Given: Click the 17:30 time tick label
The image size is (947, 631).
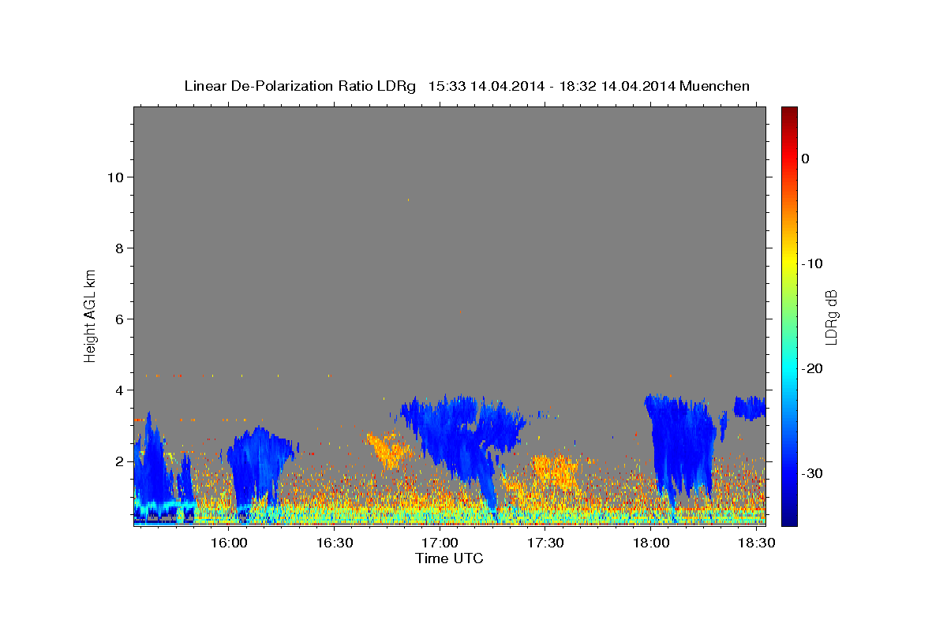Looking at the screenshot, I should 545,543.
